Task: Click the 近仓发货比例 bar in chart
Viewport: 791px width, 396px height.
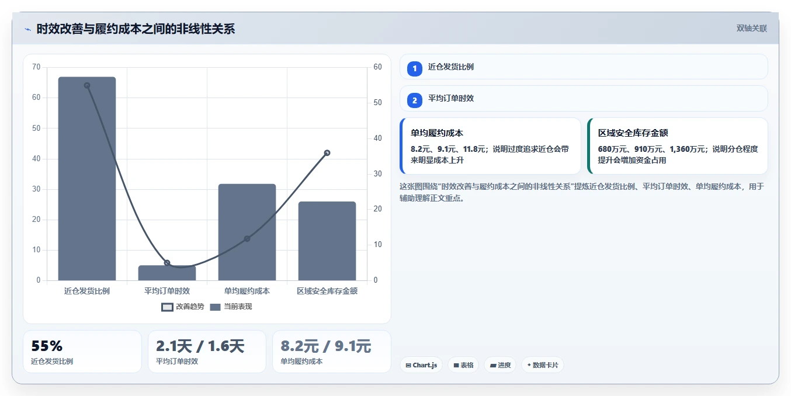Action: pos(87,179)
